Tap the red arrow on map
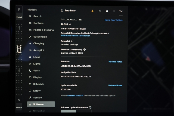Image resolution: width=174 pixels, height=116 pixels. pyautogui.click(x=148, y=59)
